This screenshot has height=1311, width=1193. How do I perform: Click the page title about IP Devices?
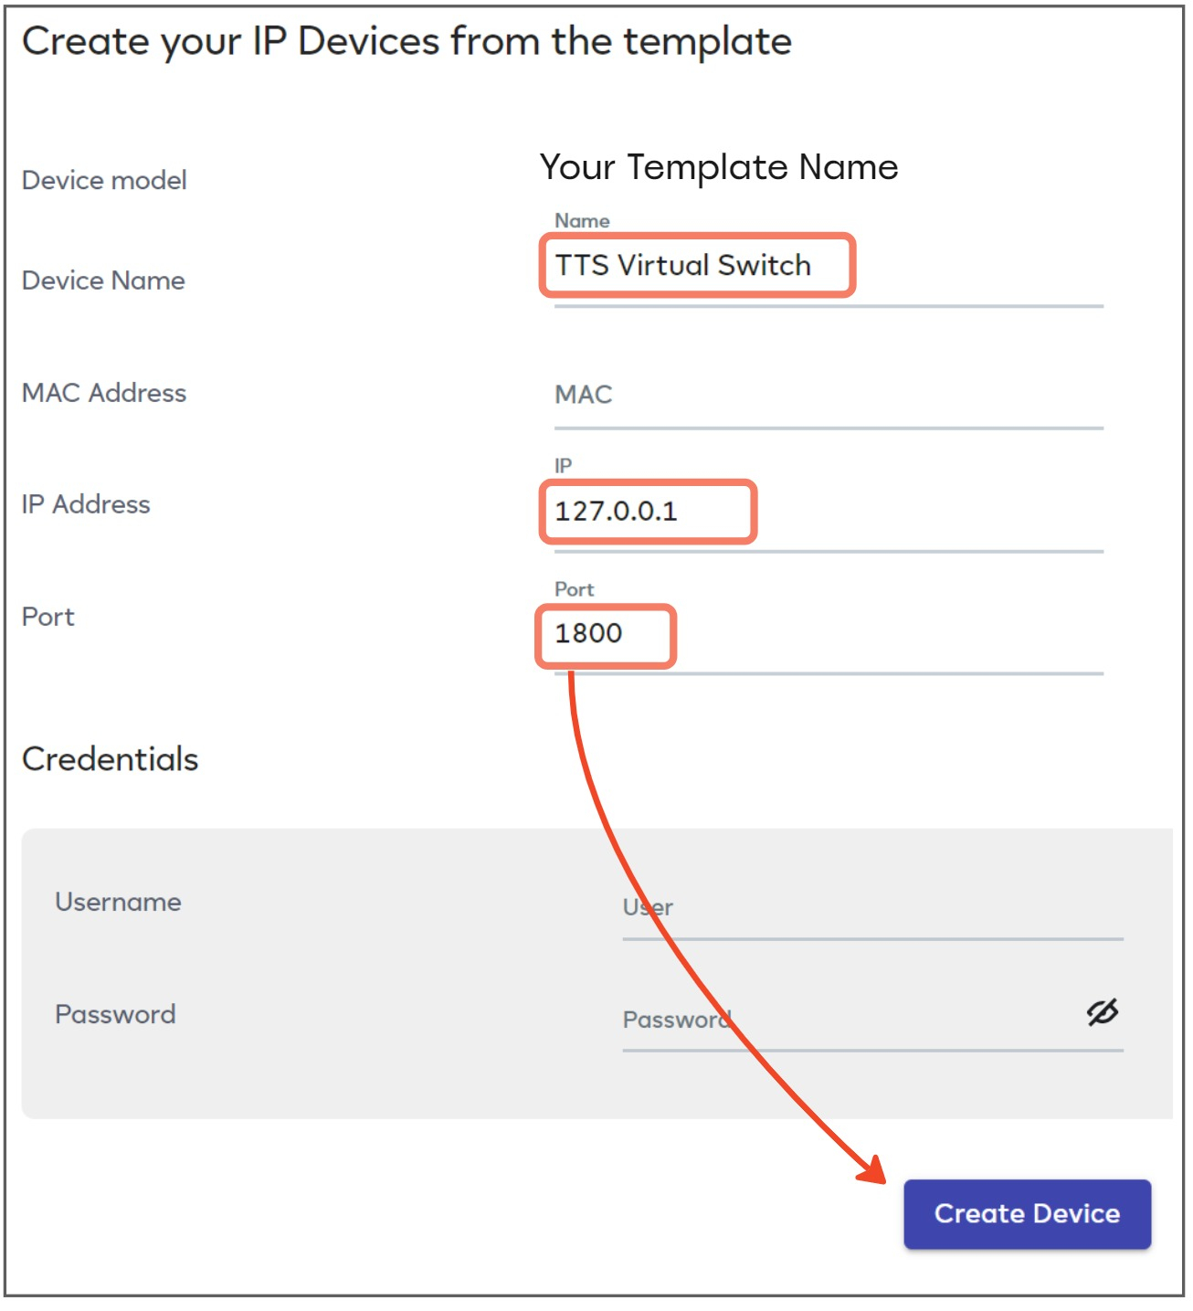[406, 41]
